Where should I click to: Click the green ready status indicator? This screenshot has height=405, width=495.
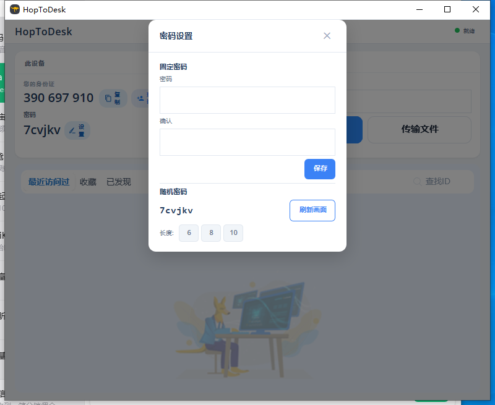tap(457, 30)
